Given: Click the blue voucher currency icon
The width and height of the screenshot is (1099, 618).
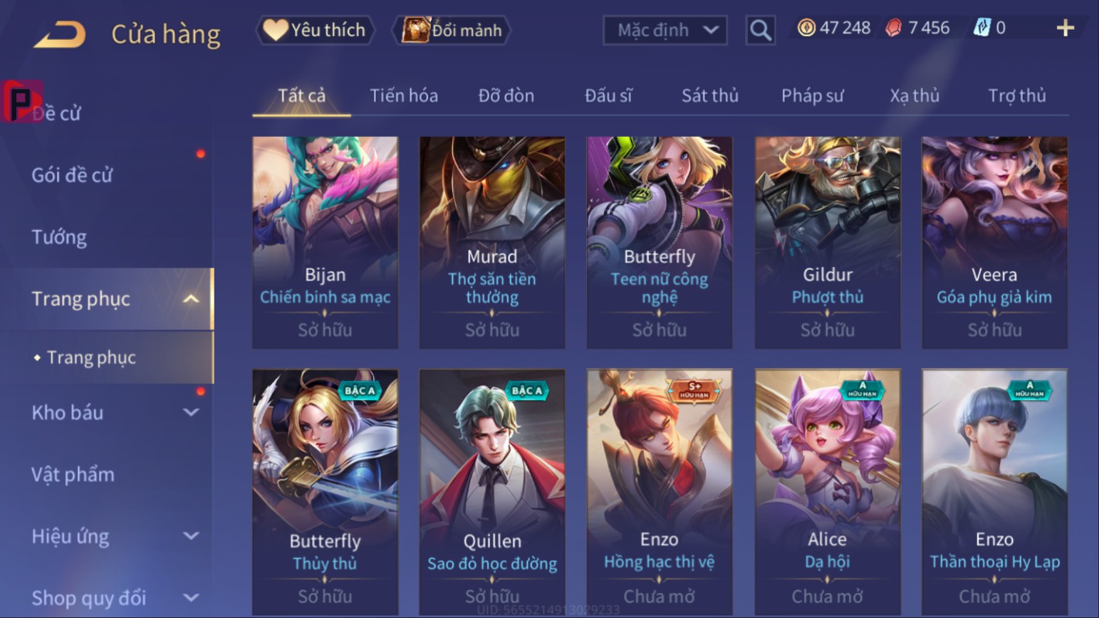Looking at the screenshot, I should click(x=981, y=28).
